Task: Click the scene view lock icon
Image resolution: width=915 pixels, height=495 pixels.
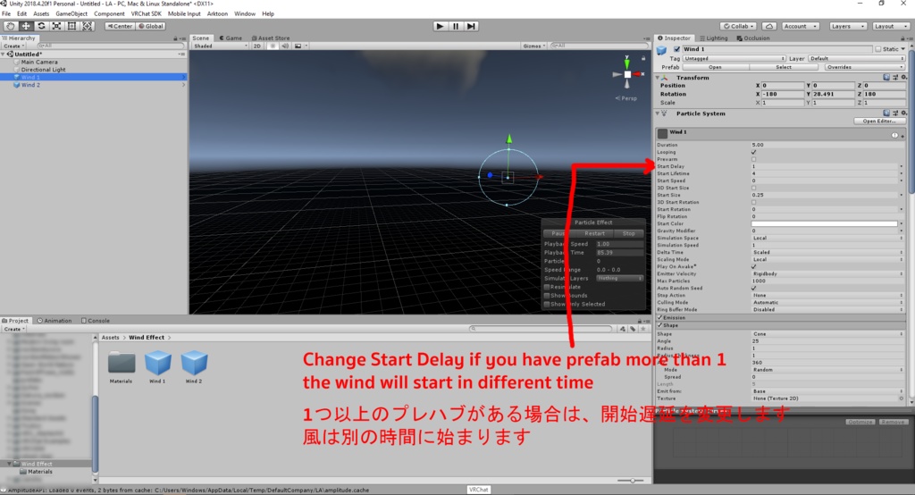Action: [643, 58]
